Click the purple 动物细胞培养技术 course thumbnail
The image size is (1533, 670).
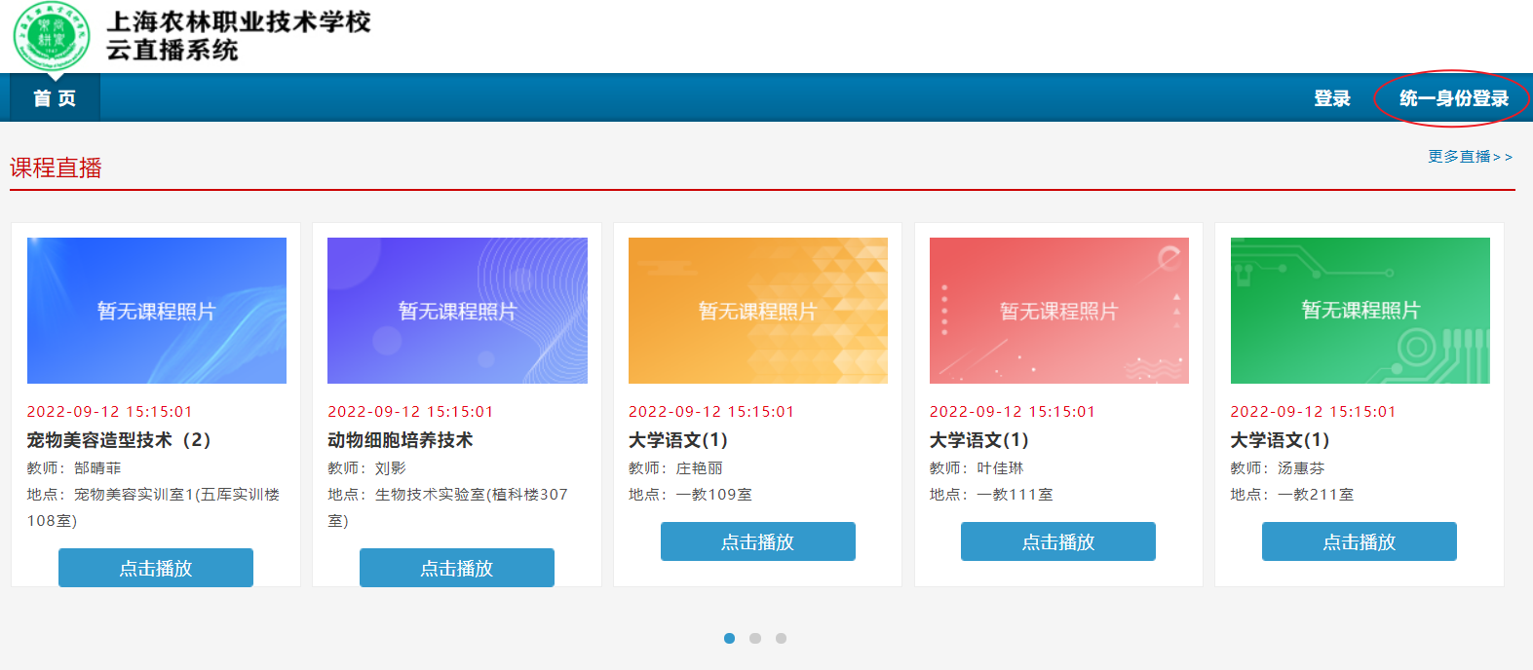click(x=457, y=311)
